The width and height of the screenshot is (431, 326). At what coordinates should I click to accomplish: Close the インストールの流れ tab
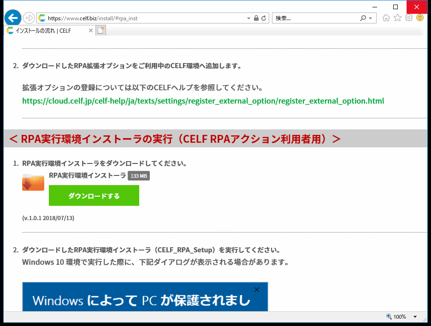pos(90,30)
